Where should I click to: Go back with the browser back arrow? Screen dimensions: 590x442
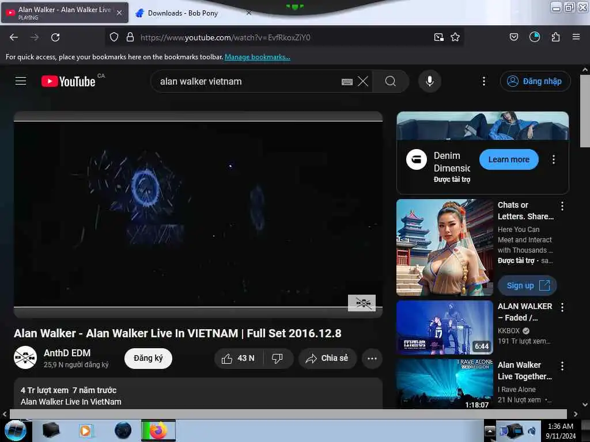[x=14, y=37]
